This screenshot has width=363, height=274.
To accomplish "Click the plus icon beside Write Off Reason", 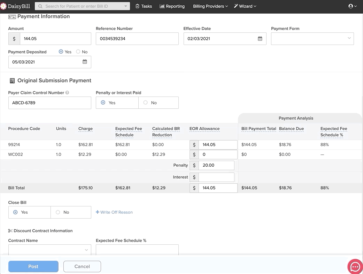I will click(x=98, y=212).
